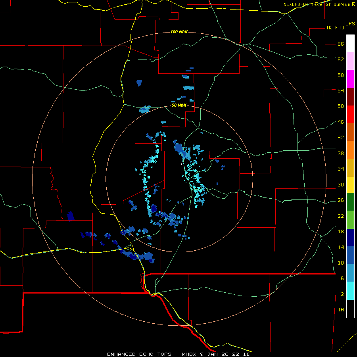Image resolution: width=357 pixels, height=357 pixels.
Task: Click the '46' legend scale value
Action: click(x=341, y=122)
